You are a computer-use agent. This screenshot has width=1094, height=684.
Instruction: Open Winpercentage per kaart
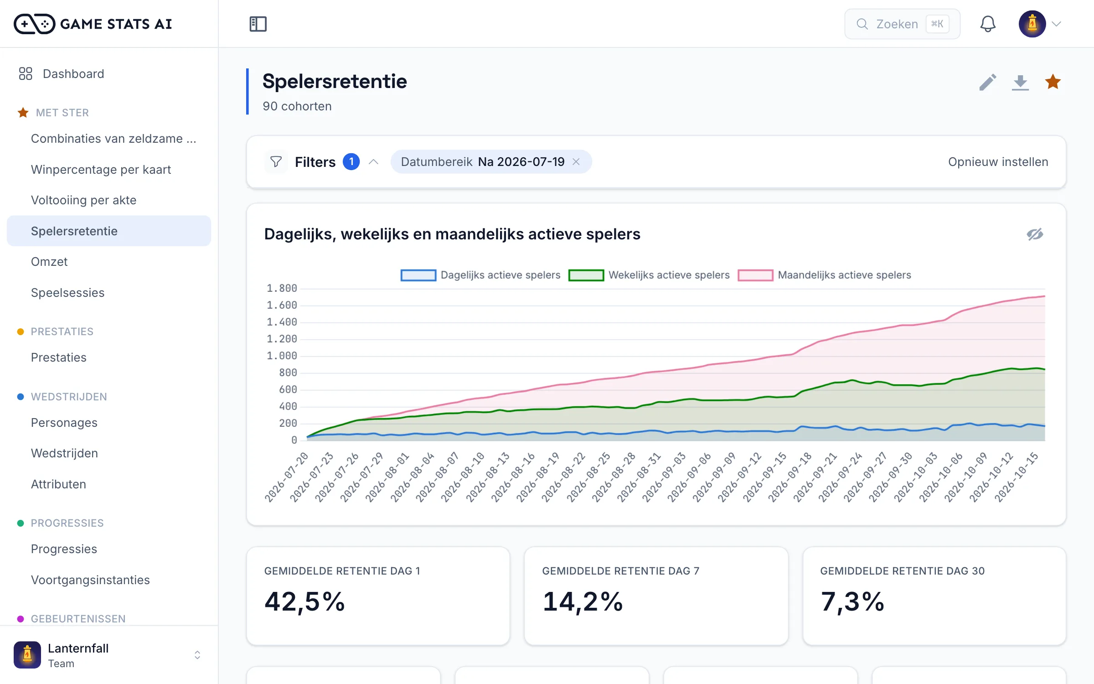coord(109,170)
